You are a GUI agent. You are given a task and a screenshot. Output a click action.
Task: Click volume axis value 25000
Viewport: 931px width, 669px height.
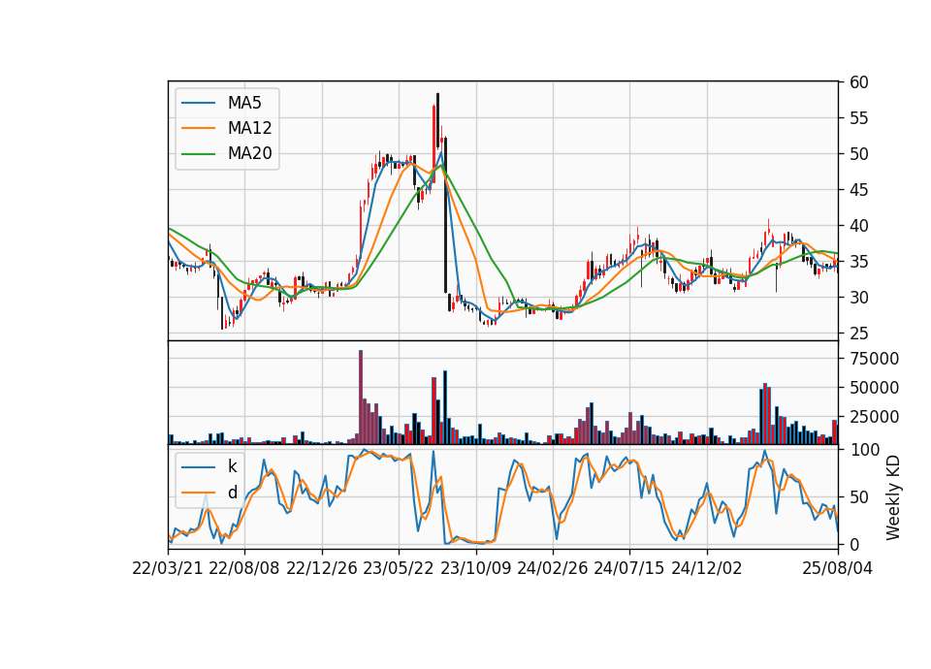click(874, 417)
